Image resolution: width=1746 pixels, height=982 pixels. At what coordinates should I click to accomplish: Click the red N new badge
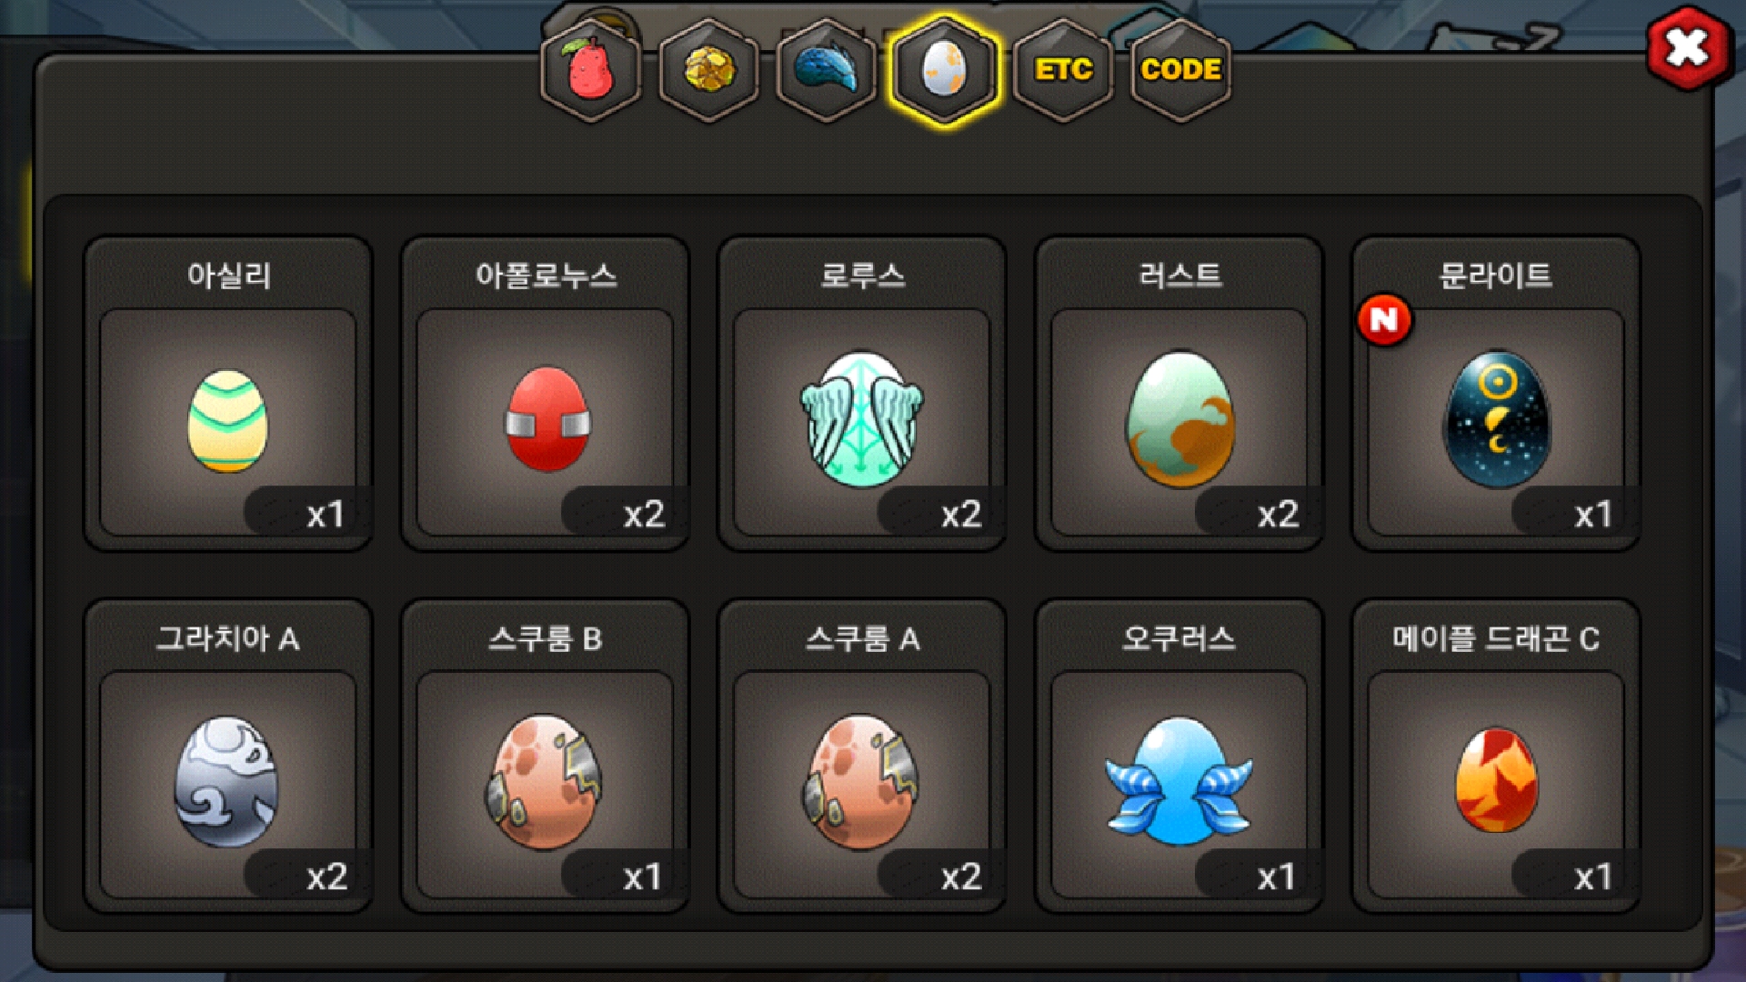1384,319
